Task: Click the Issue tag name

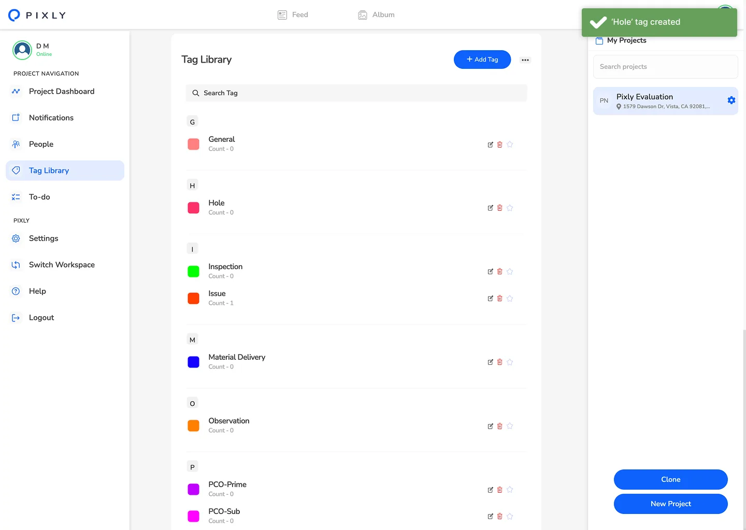Action: pyautogui.click(x=217, y=293)
